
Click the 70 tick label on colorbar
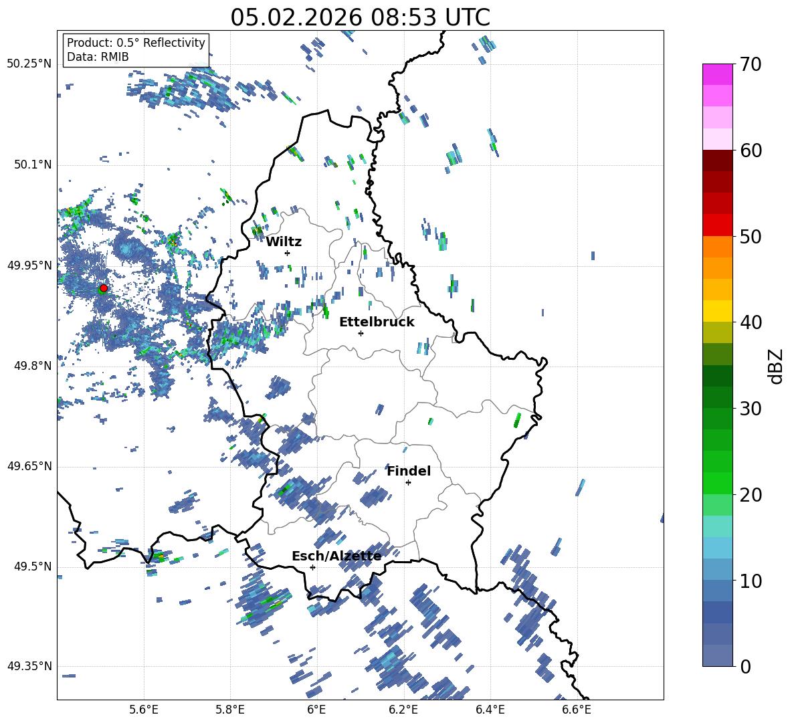point(752,65)
